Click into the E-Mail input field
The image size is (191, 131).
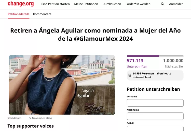(155, 128)
